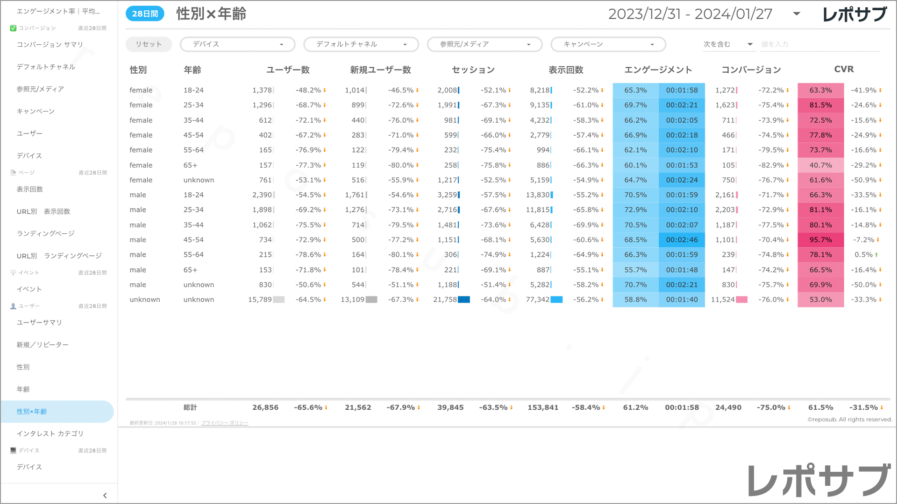Viewport: 897px width, 504px height.
Task: Collapse the sidebar with the chevron arrow
Action: (105, 496)
